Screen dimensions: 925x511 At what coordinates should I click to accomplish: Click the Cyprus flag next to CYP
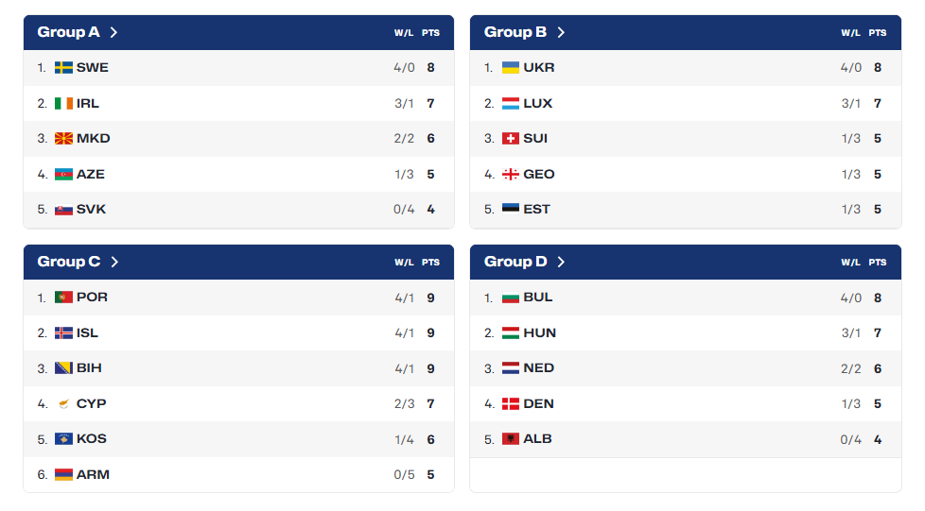click(x=63, y=403)
